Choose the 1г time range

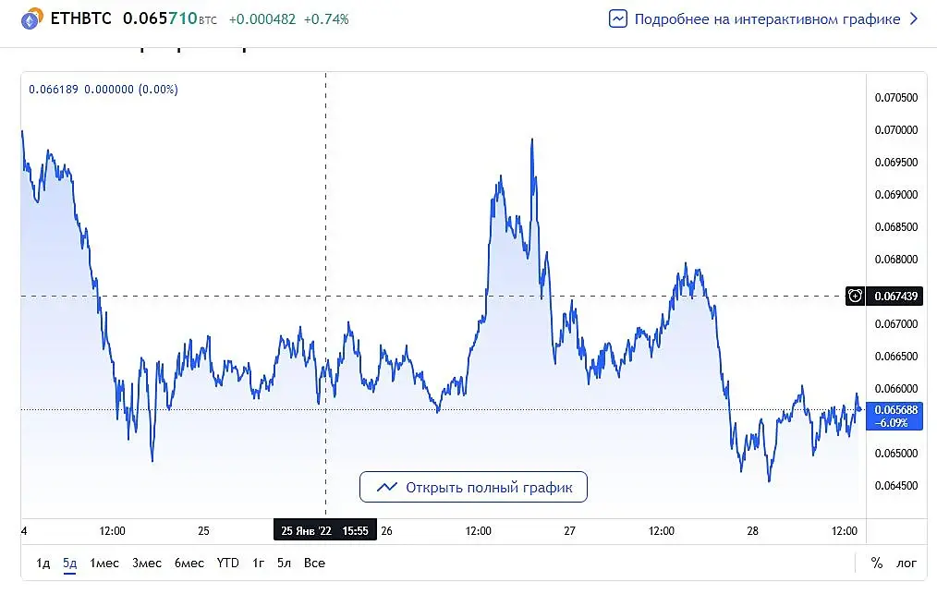258,563
